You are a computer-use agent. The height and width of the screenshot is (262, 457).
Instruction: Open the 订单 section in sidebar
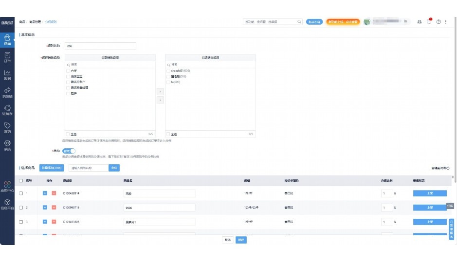7,57
